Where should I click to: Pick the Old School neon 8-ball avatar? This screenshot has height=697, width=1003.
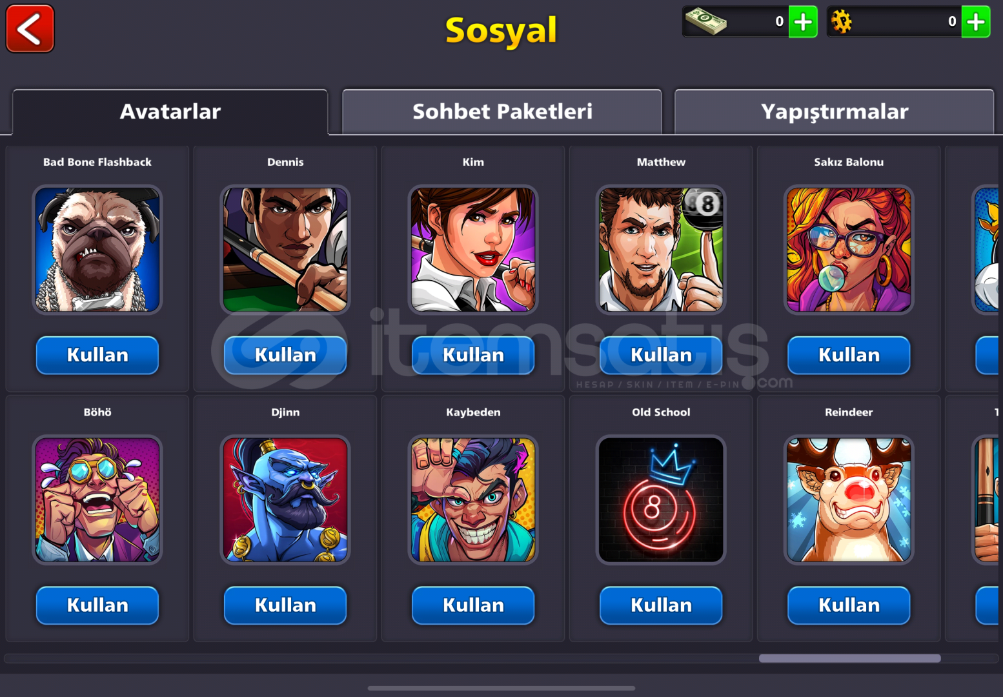pos(661,500)
